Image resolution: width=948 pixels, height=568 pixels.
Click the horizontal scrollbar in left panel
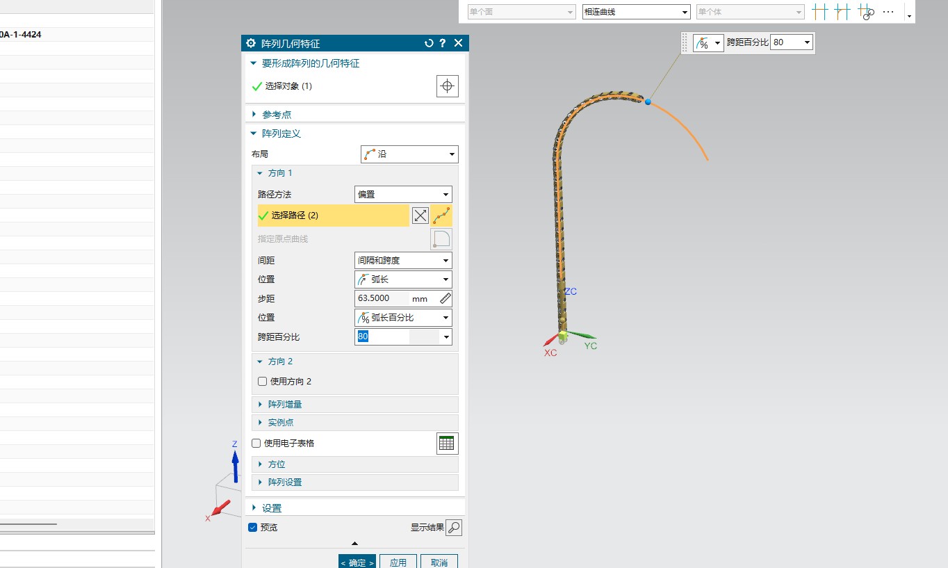(x=28, y=524)
